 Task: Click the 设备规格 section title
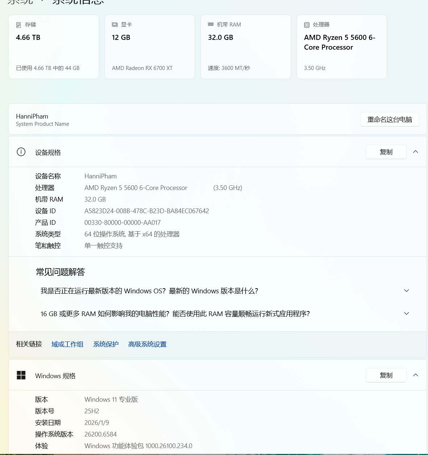(48, 152)
